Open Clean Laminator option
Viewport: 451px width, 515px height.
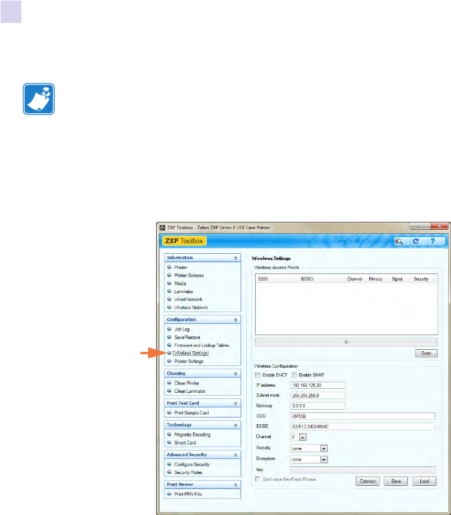(x=190, y=391)
